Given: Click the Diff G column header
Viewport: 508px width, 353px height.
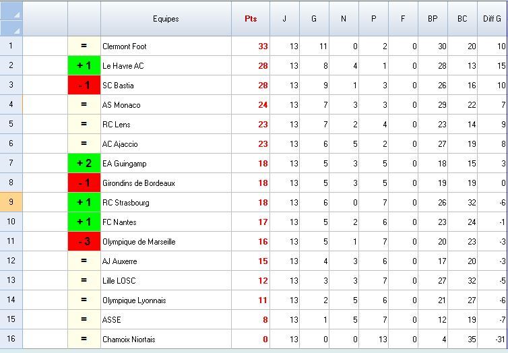Looking at the screenshot, I should click(492, 19).
